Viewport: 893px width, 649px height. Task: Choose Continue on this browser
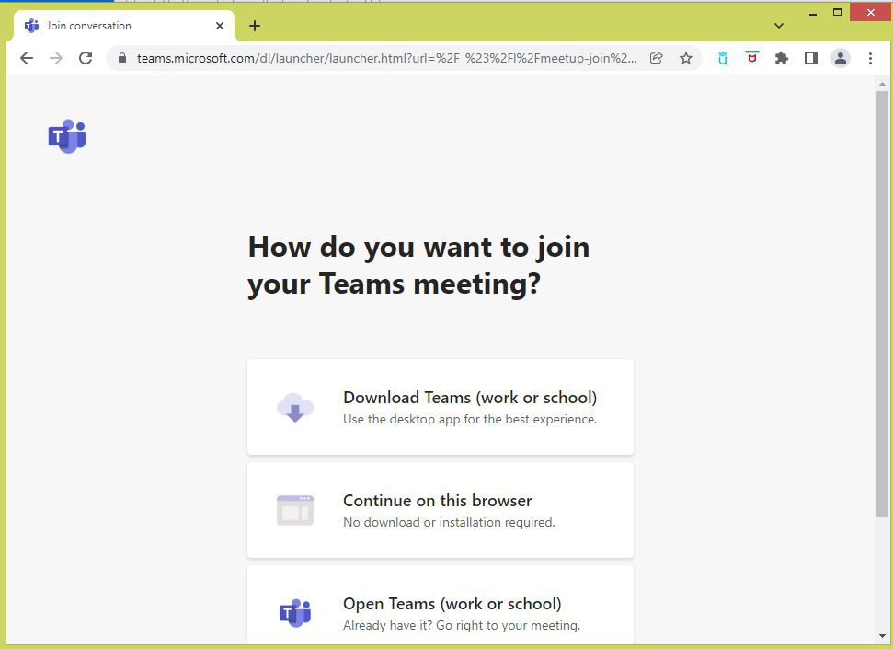point(441,510)
